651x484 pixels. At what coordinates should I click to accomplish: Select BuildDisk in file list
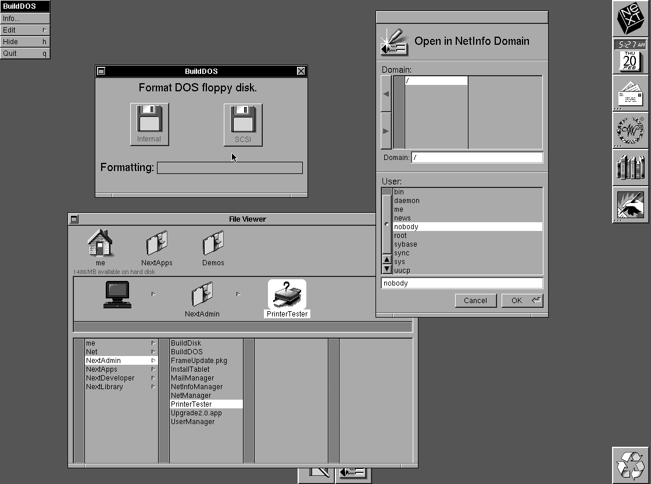tap(206, 343)
